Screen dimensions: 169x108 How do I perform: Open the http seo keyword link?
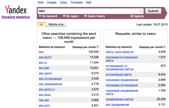coord(44,100)
